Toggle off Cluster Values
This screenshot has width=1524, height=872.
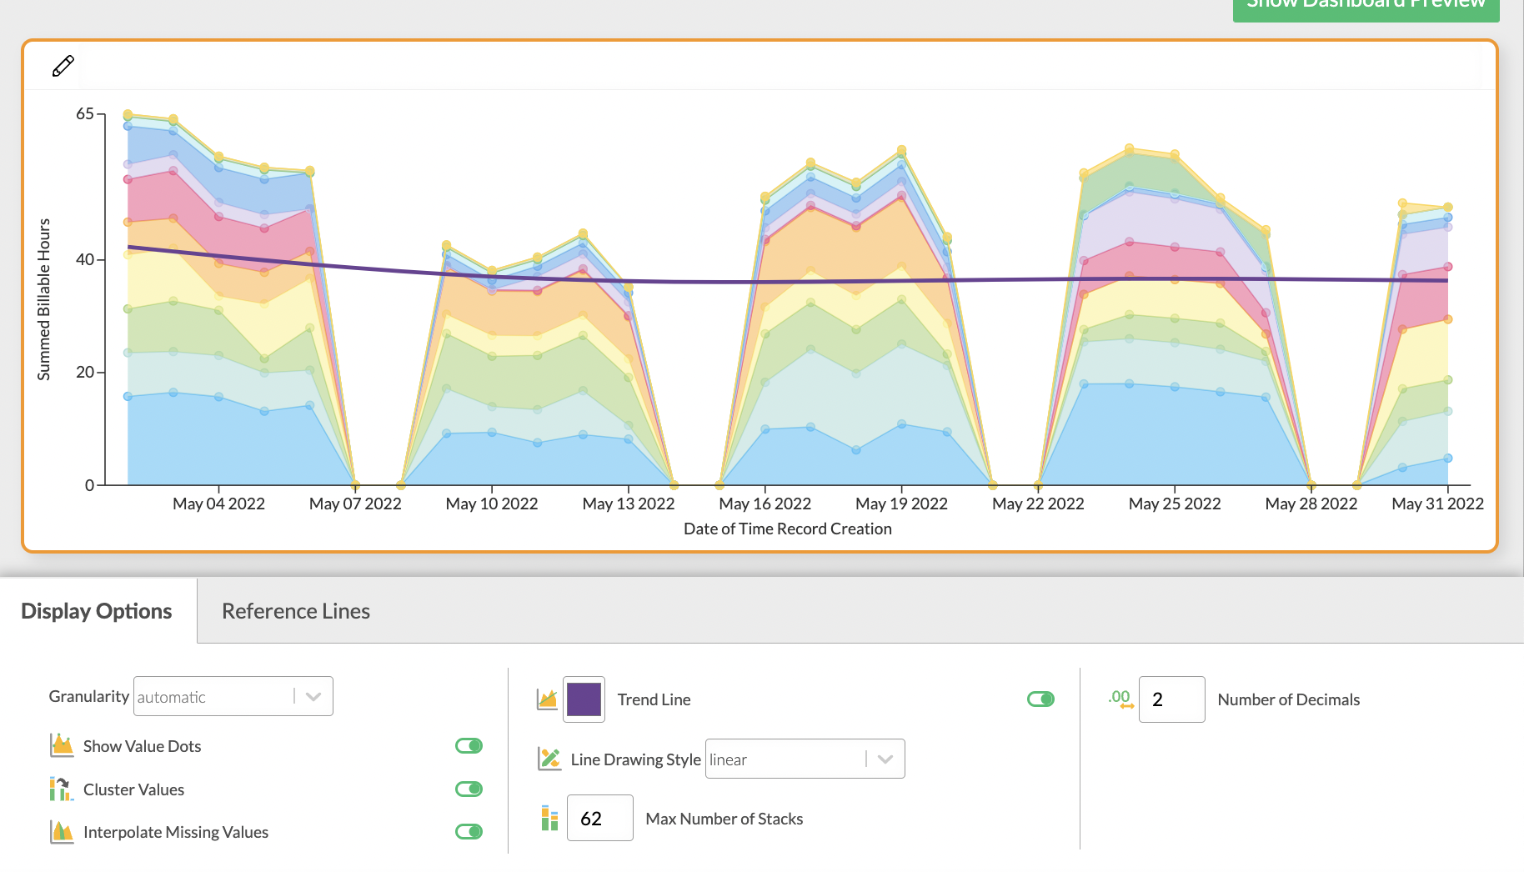(x=468, y=789)
